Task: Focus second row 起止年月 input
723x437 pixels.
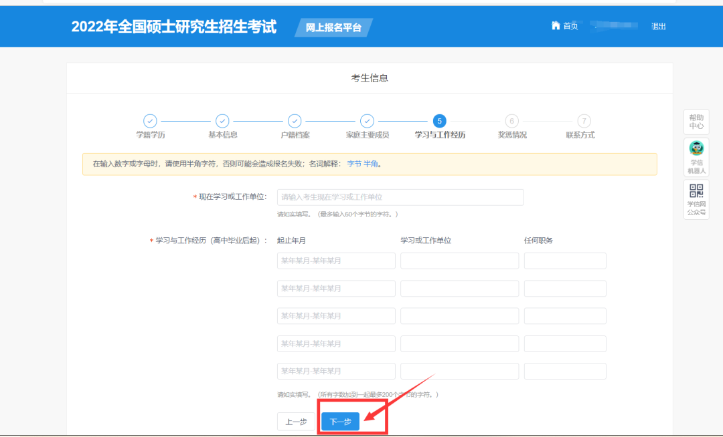Action: click(x=336, y=289)
